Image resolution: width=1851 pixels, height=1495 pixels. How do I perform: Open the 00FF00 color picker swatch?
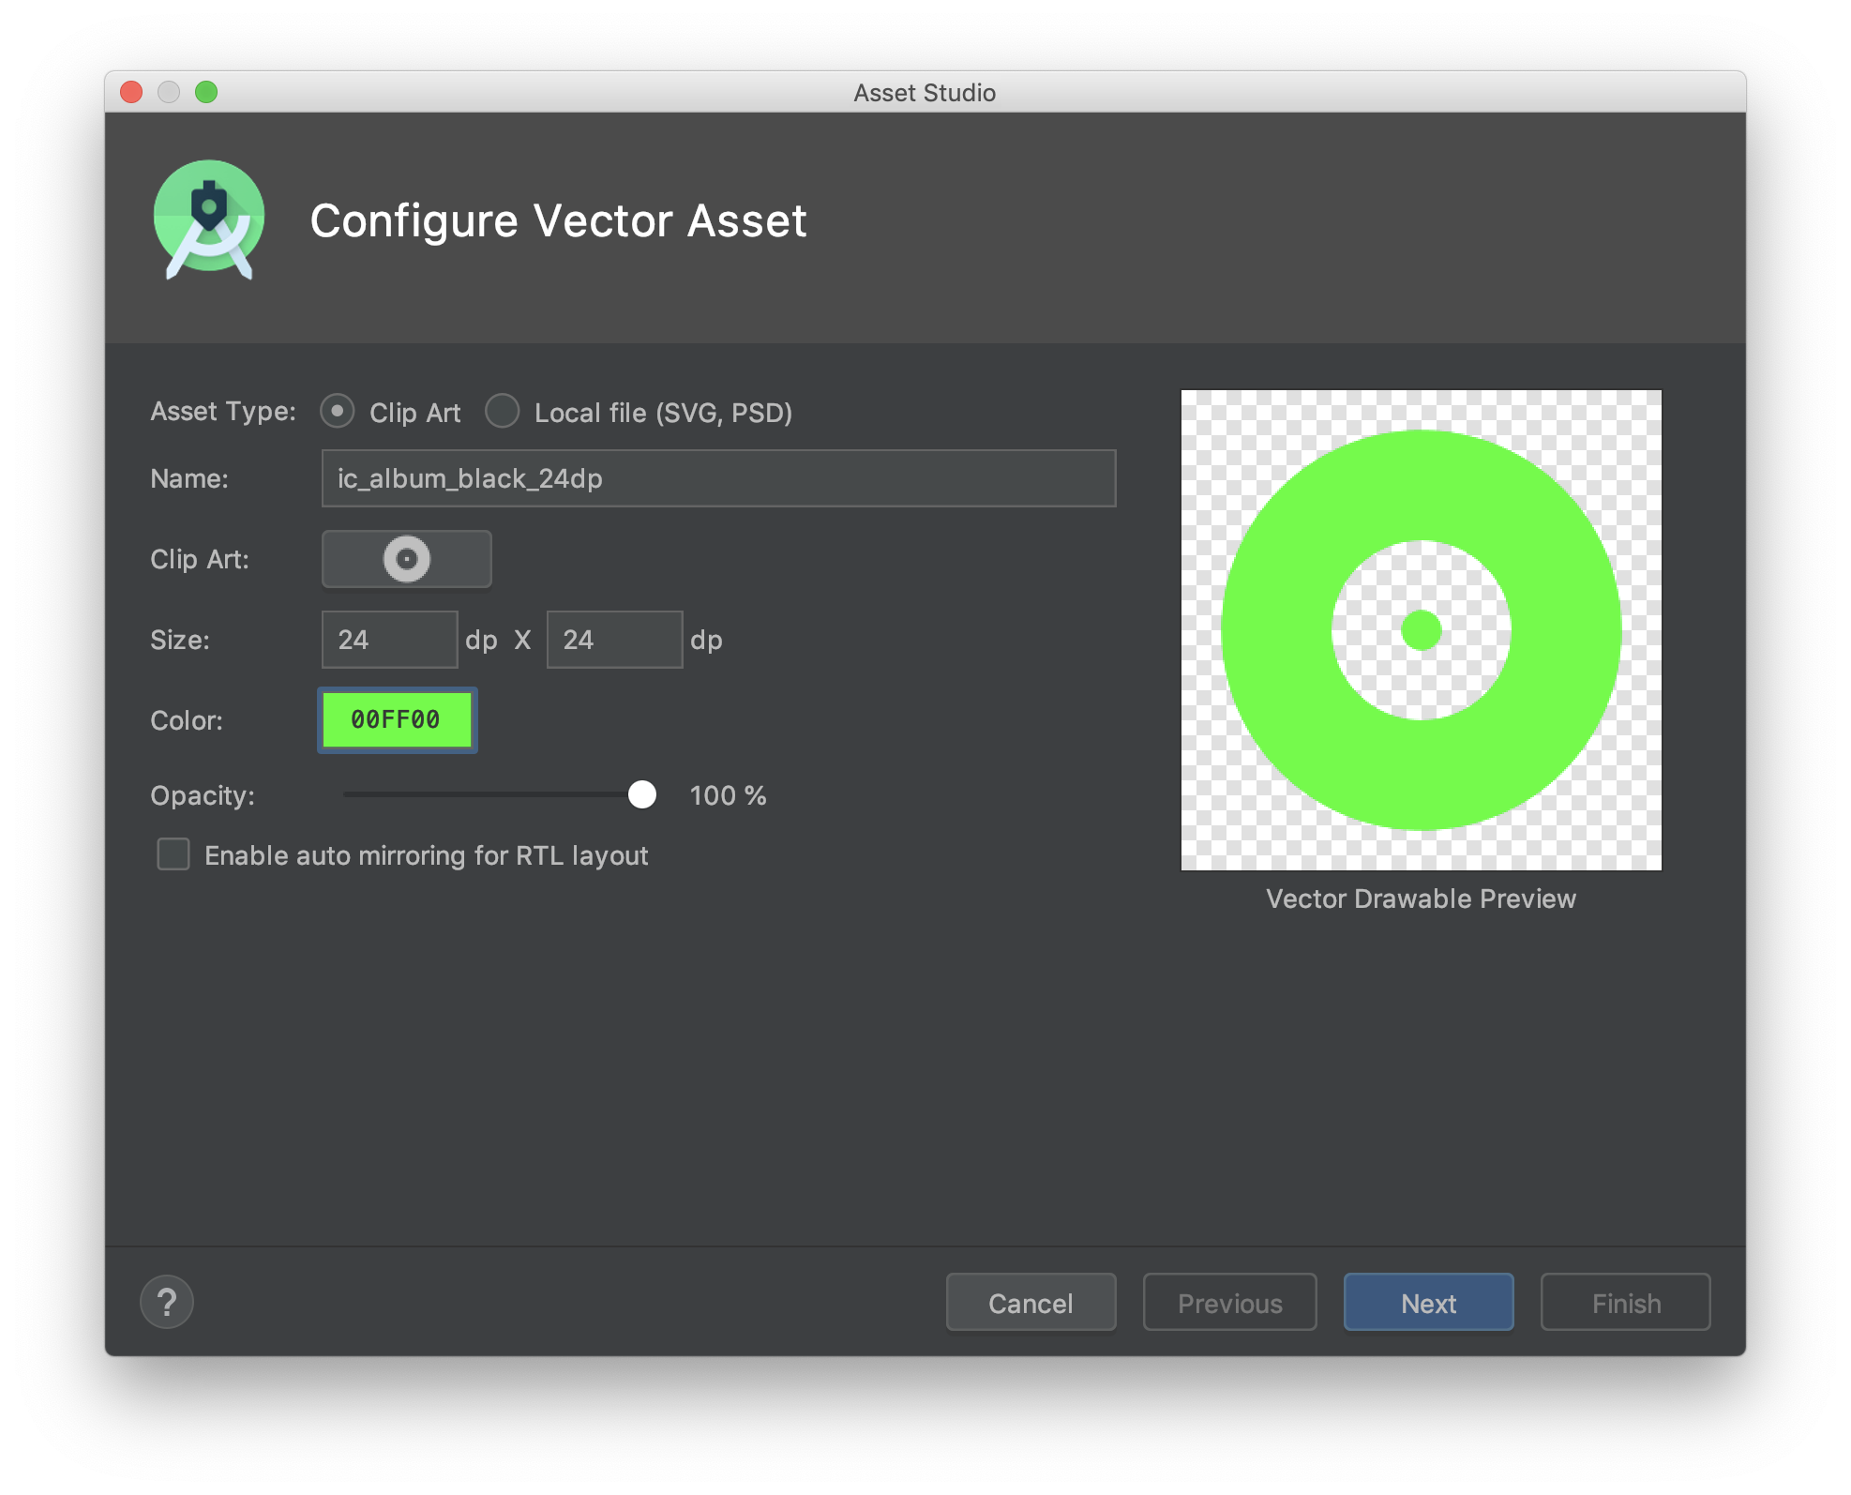click(397, 720)
